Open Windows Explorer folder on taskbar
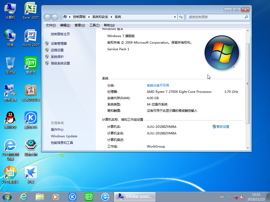 pyautogui.click(x=40, y=197)
